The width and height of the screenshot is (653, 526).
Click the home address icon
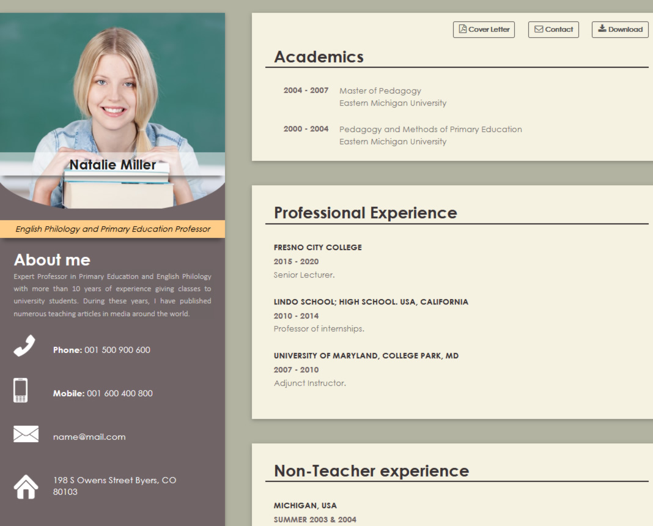click(x=26, y=487)
